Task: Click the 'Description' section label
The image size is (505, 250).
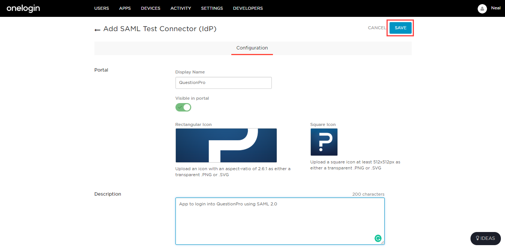Action: (108, 194)
